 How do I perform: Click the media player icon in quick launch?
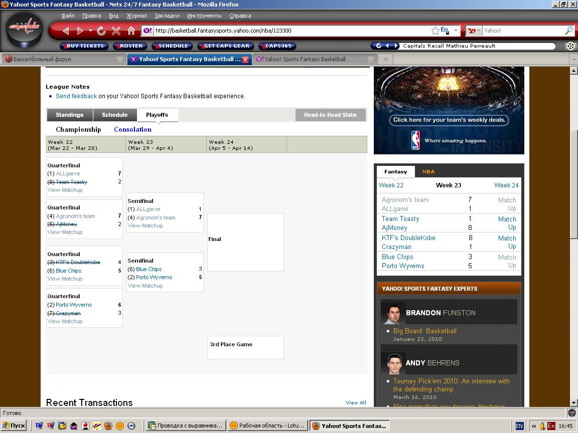point(131,425)
